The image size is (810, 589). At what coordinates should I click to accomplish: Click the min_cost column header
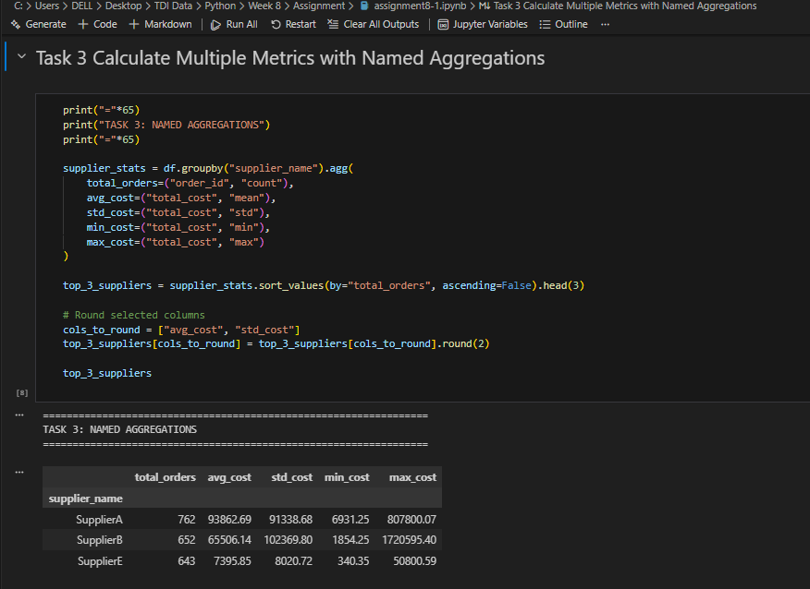[347, 477]
